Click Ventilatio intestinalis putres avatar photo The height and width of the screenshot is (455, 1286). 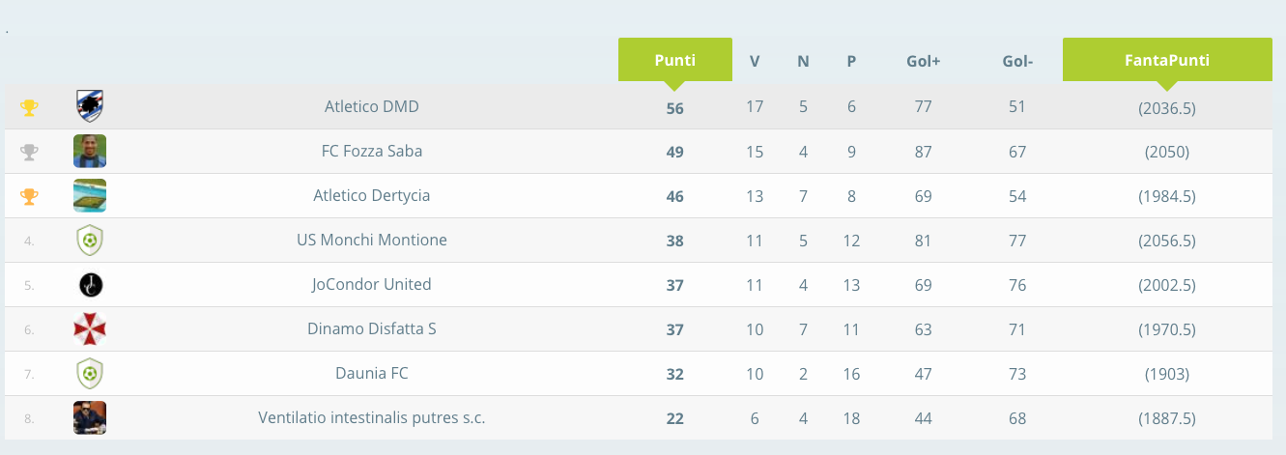coord(90,418)
